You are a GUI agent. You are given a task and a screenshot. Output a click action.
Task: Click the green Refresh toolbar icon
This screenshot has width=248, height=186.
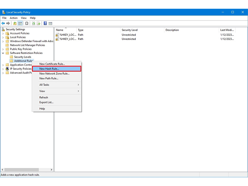(x=33, y=24)
